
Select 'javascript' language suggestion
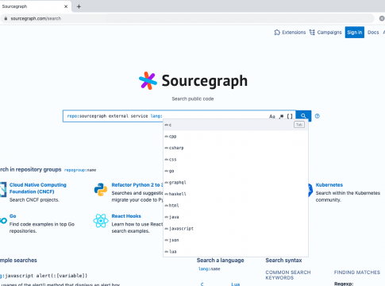pos(236,229)
